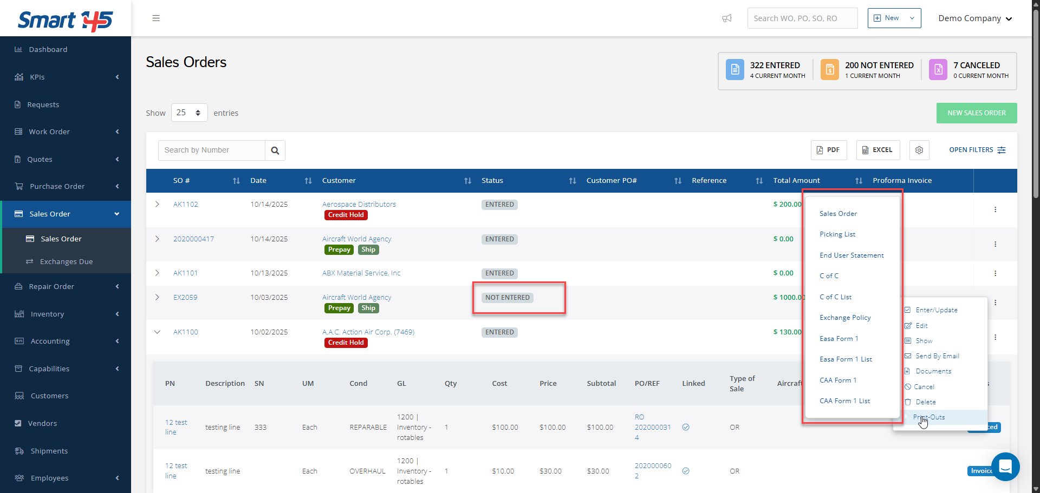This screenshot has width=1040, height=493.
Task: Choose Send By Email in context menu
Action: pyautogui.click(x=937, y=356)
